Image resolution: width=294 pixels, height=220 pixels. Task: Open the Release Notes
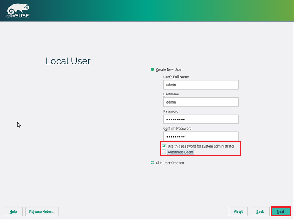point(42,212)
